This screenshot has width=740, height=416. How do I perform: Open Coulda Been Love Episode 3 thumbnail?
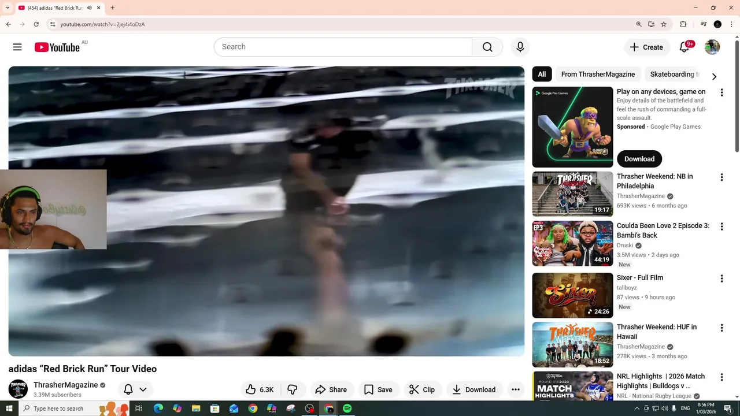coord(572,243)
